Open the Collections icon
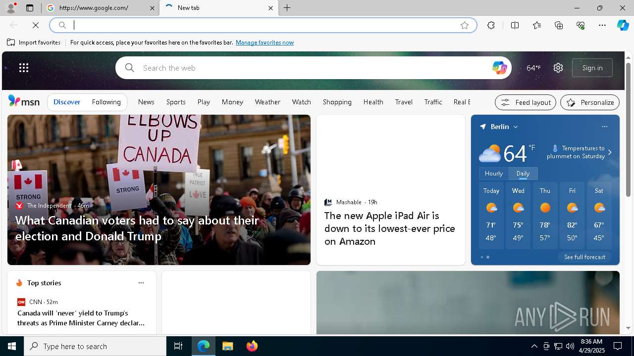The image size is (634, 356). click(x=559, y=25)
